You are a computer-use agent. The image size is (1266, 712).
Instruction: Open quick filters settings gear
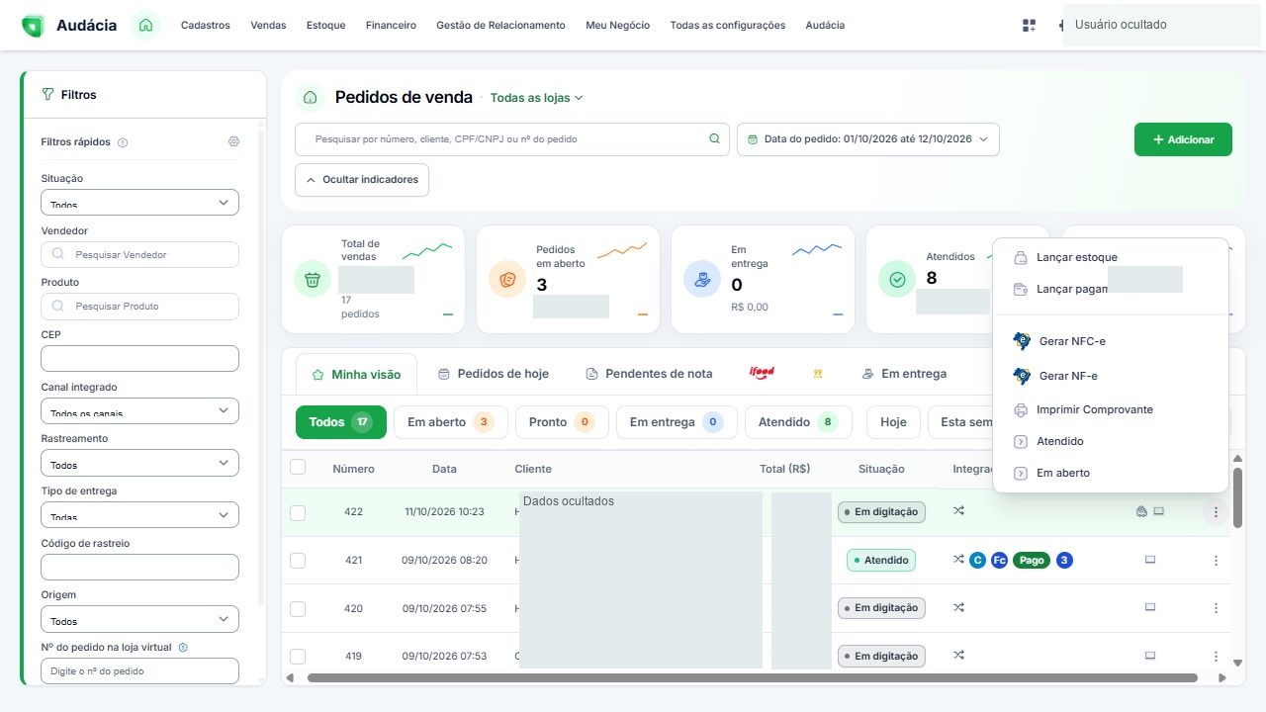pyautogui.click(x=233, y=141)
